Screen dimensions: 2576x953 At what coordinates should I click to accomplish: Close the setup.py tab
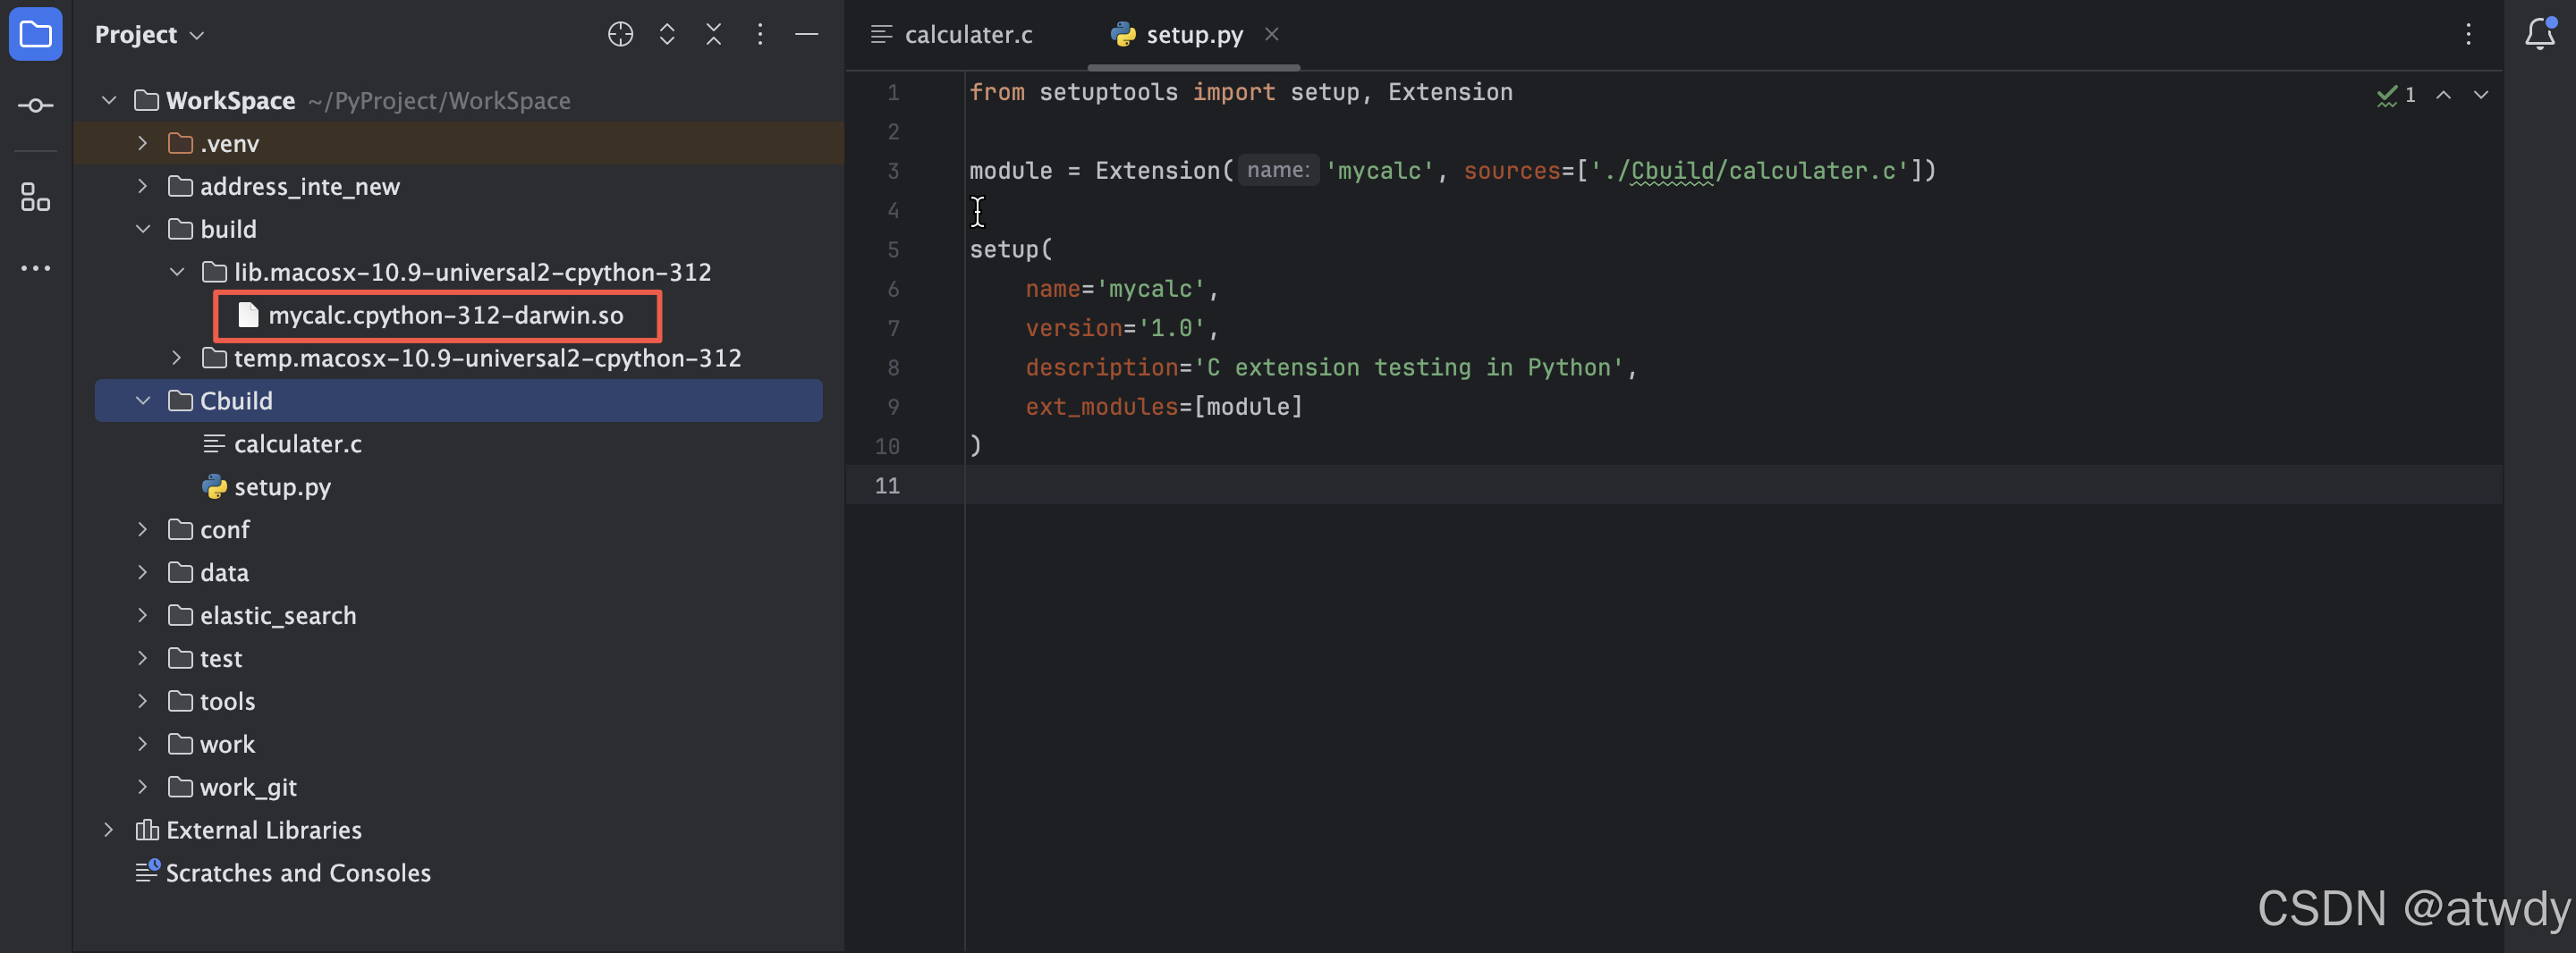[1271, 34]
